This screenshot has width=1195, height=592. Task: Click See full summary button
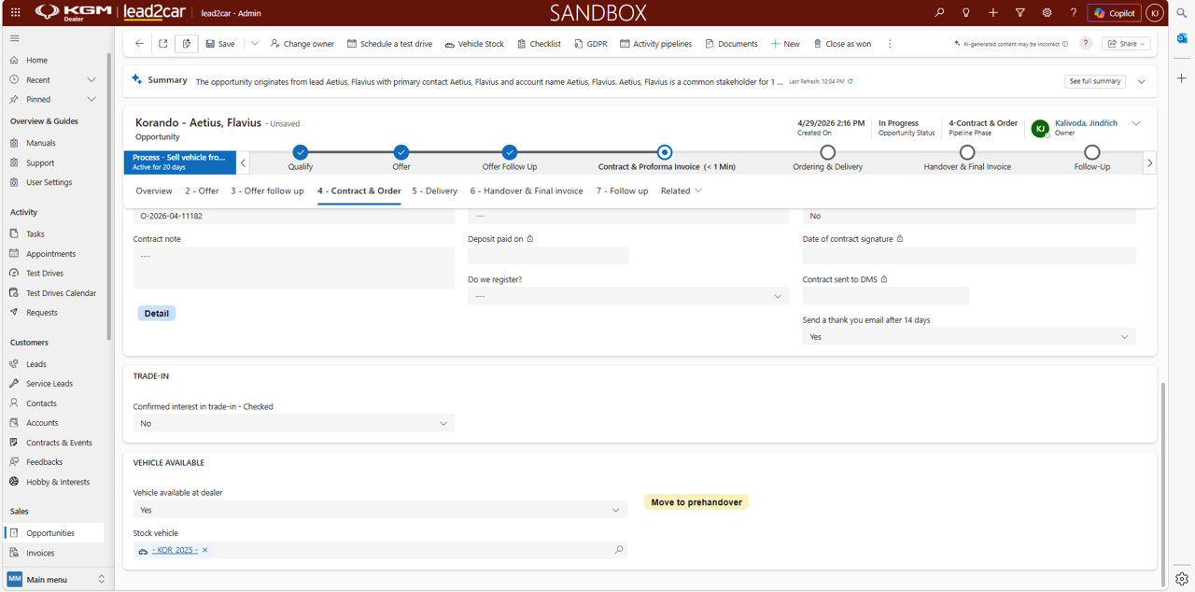point(1095,81)
